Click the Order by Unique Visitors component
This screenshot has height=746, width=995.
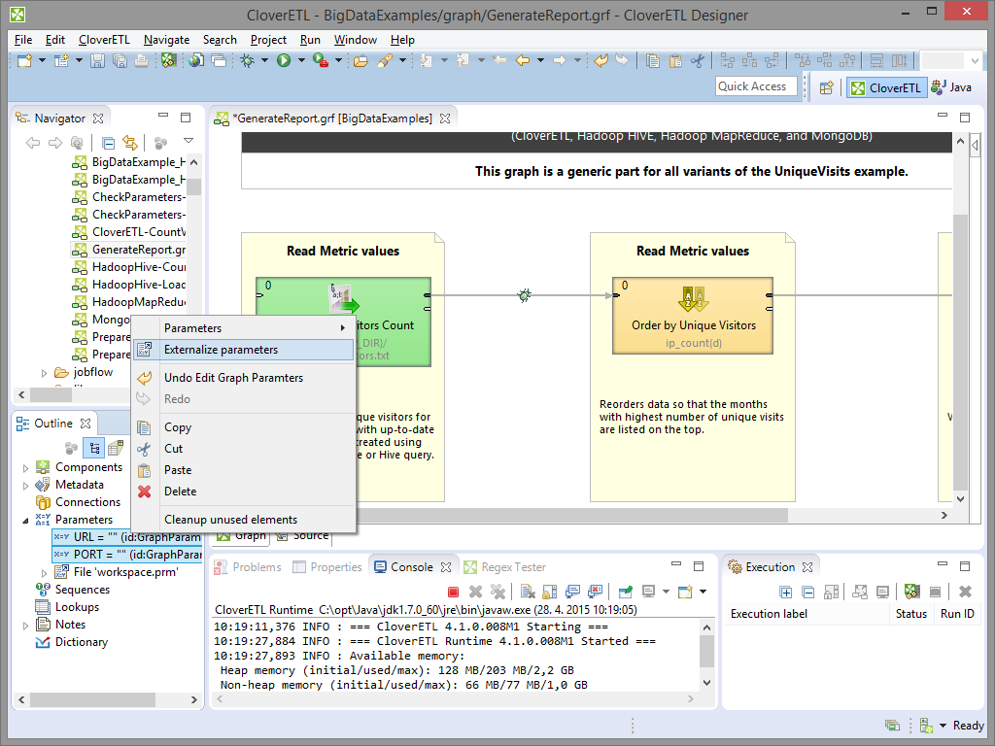[693, 316]
